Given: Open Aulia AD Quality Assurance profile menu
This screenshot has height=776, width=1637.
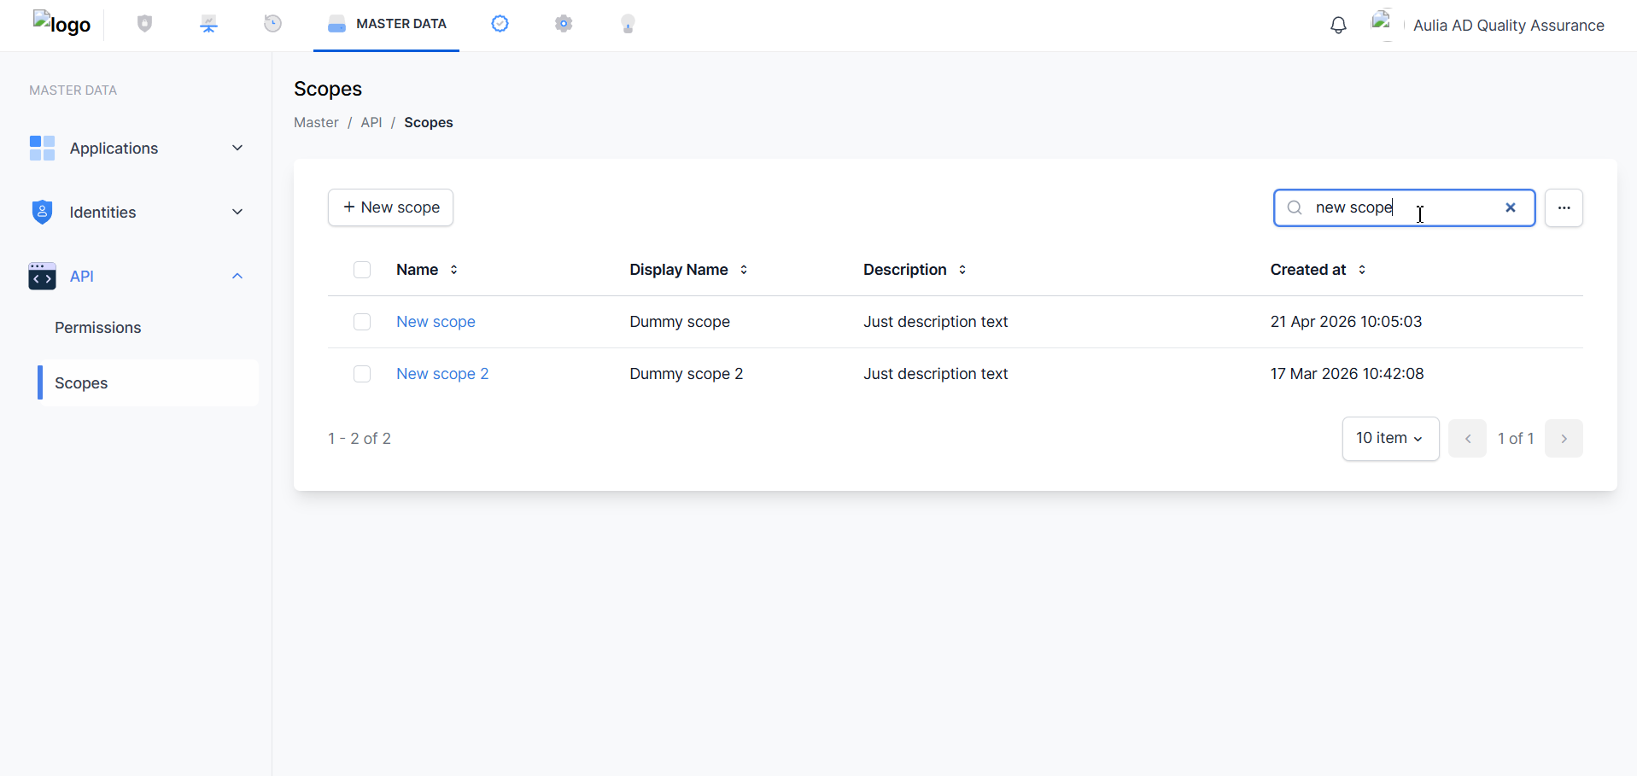Looking at the screenshot, I should [1508, 26].
